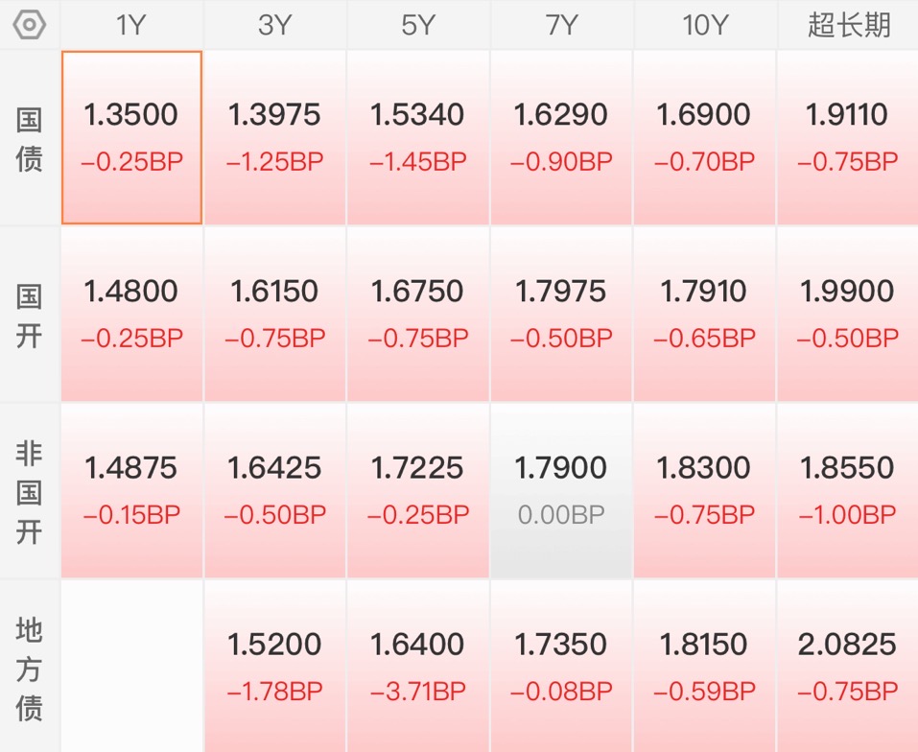Select the 3Y column header
This screenshot has width=918, height=752.
pos(274,25)
